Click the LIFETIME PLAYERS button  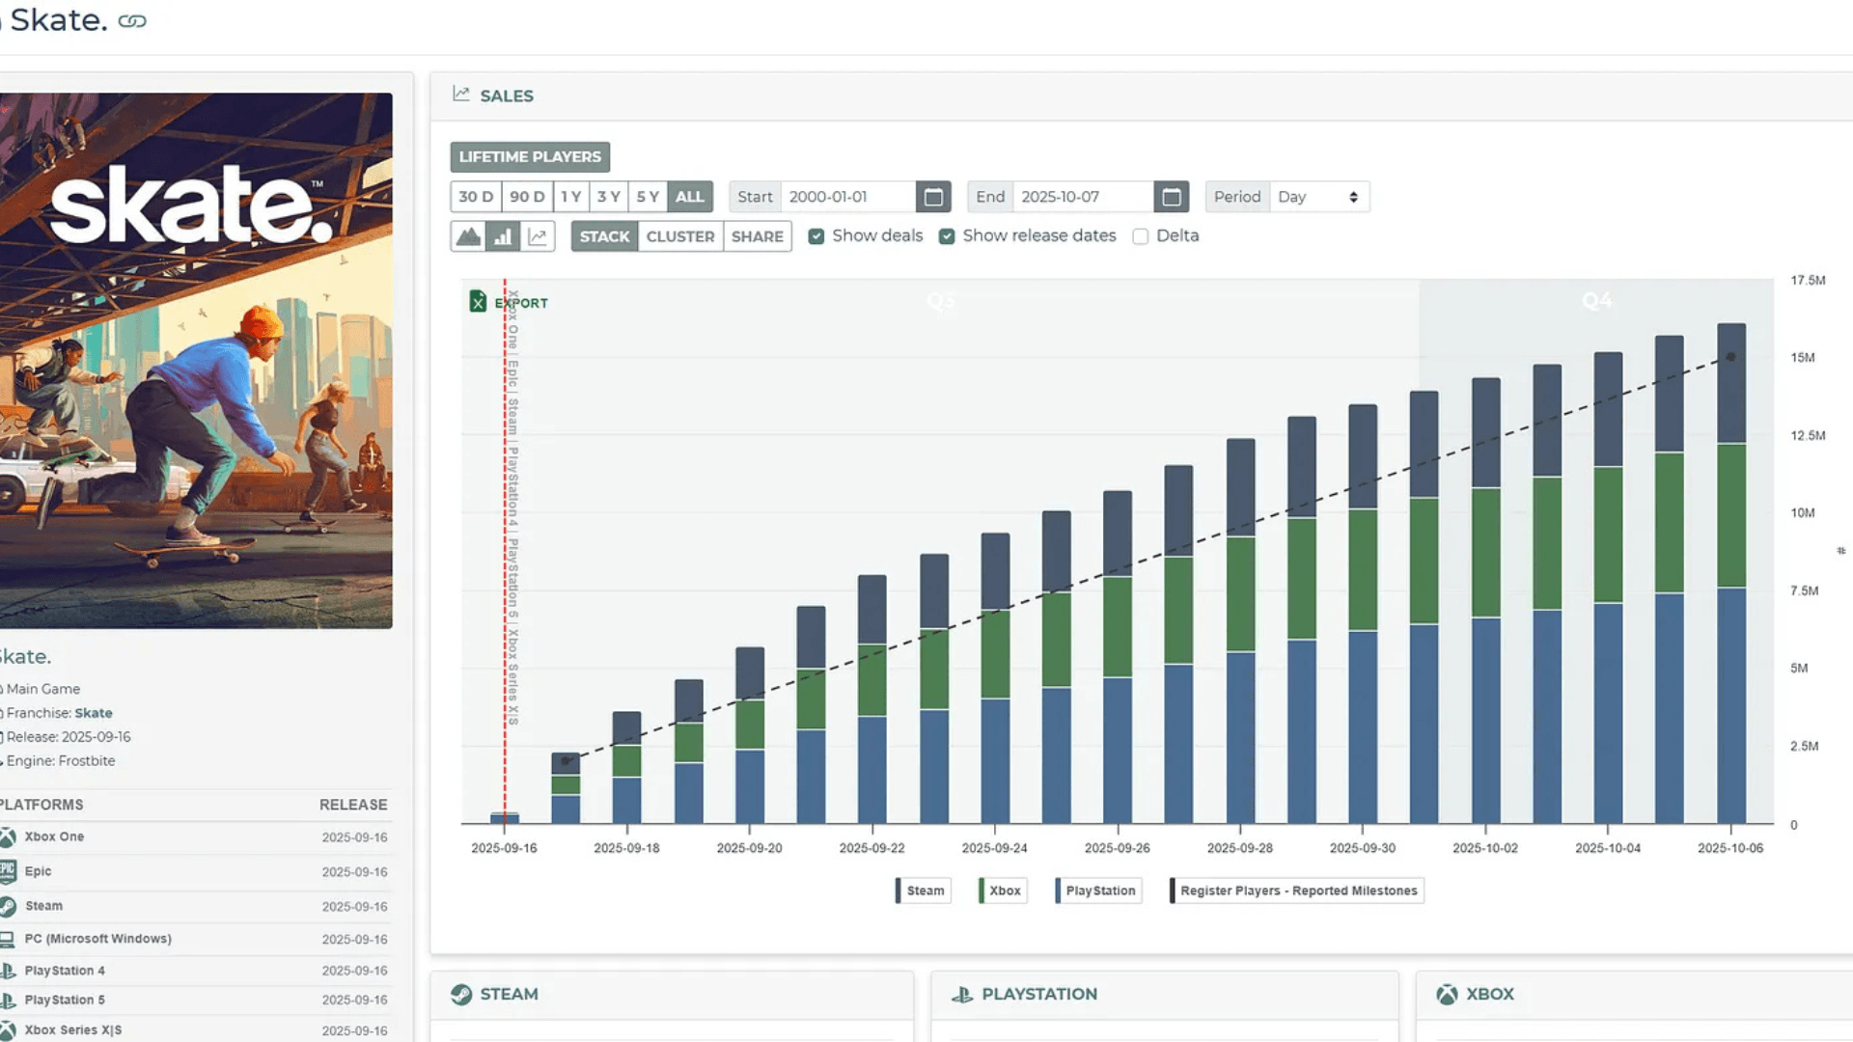530,156
